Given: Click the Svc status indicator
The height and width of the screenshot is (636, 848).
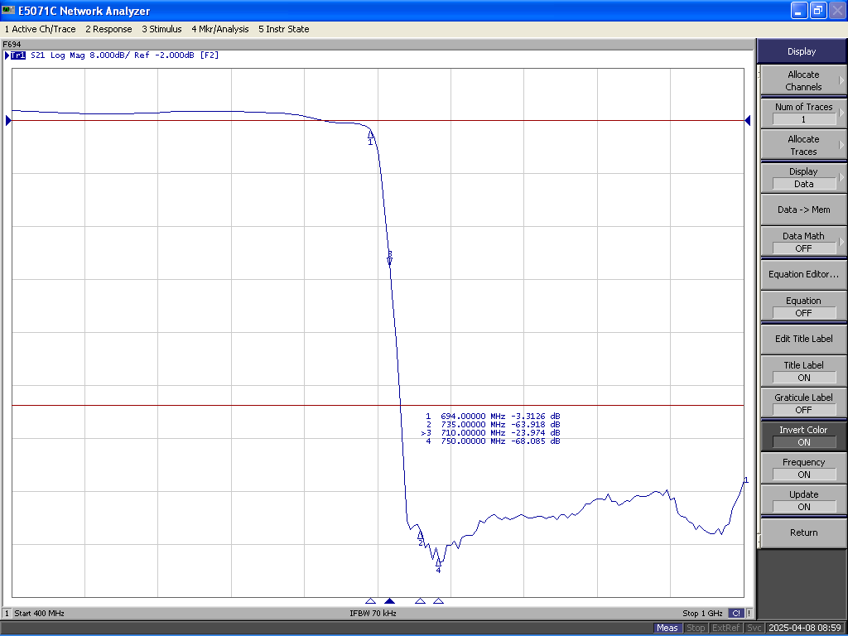Looking at the screenshot, I should click(x=754, y=628).
